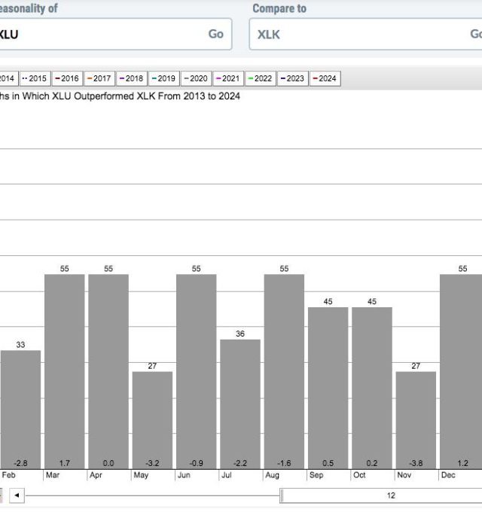Select the Dec bar showing 55
The height and width of the screenshot is (515, 482).
[461, 371]
